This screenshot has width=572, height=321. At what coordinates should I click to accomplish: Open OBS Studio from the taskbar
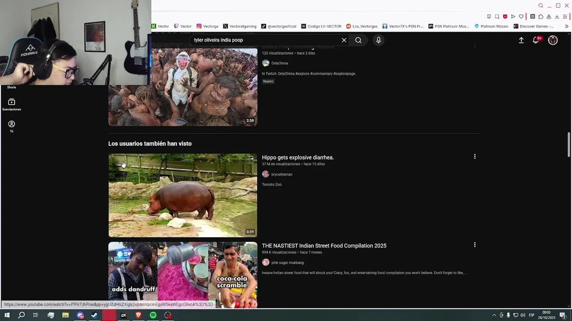(x=168, y=315)
